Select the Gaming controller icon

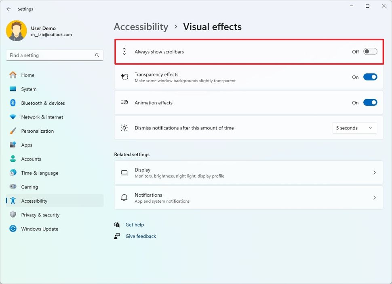pyautogui.click(x=13, y=187)
